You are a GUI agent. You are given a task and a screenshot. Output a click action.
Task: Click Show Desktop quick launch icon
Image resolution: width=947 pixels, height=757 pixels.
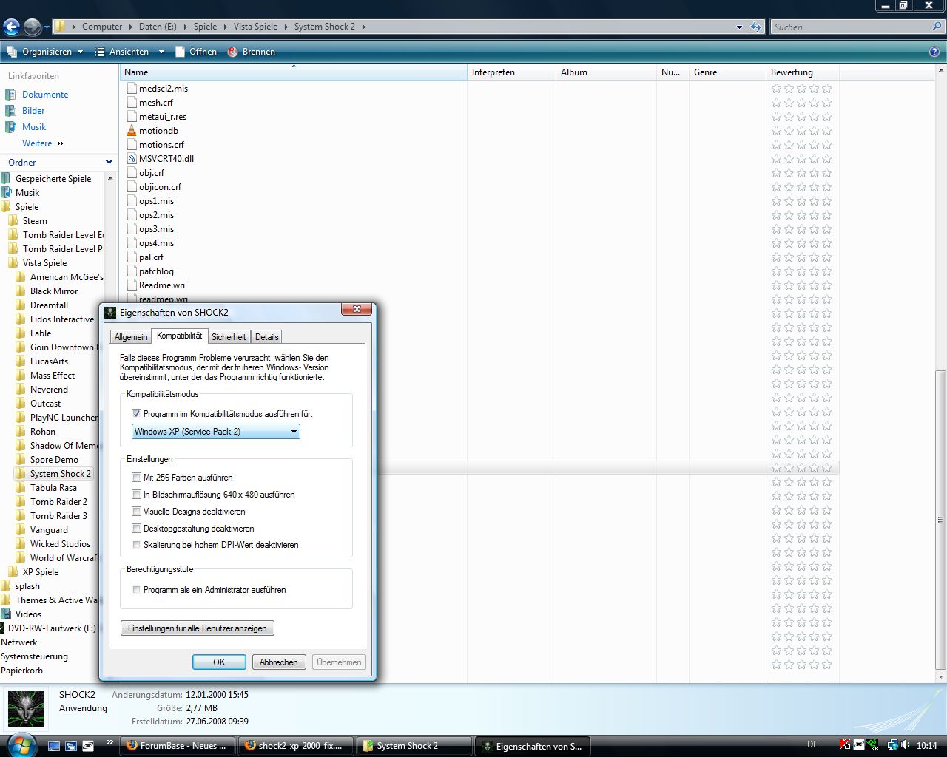(x=54, y=746)
